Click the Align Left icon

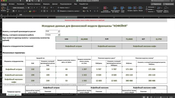pyautogui.click(x=42, y=11)
